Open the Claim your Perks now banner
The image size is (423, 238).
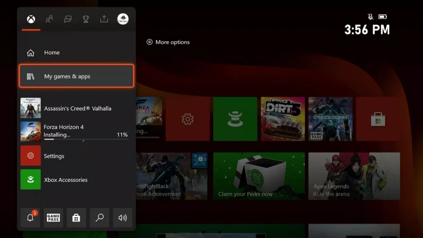coord(259,176)
